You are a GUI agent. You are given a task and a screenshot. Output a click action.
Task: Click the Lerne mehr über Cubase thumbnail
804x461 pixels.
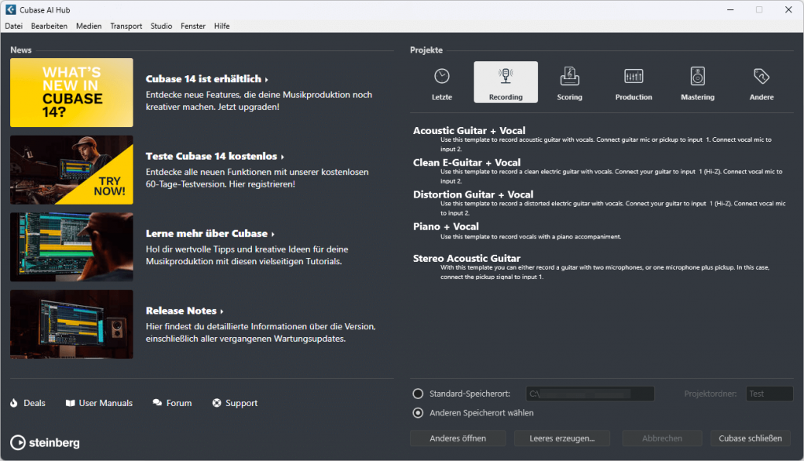(71, 248)
